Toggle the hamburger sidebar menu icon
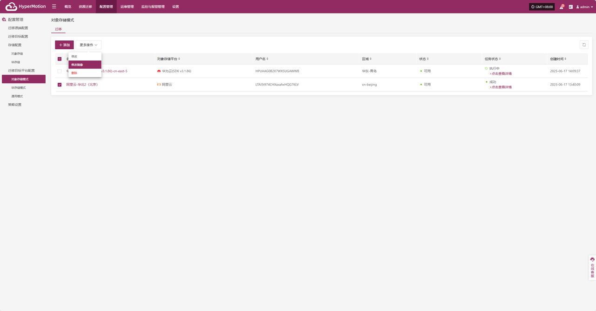The height and width of the screenshot is (311, 596). 54,7
